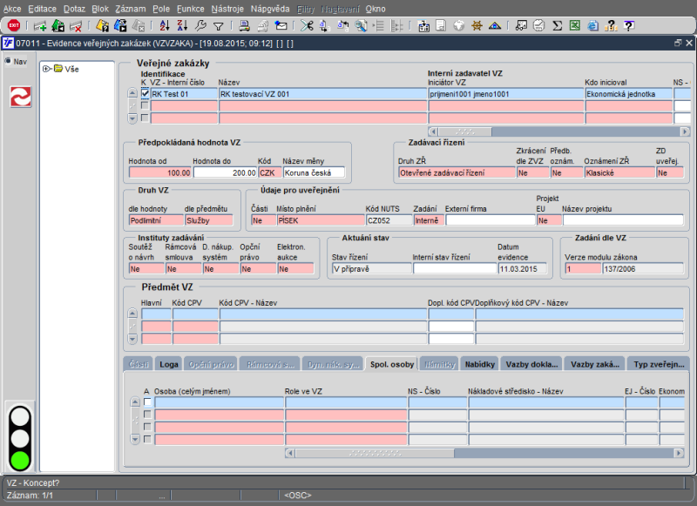Image resolution: width=697 pixels, height=506 pixels.
Task: Click the scissors cut icon
Action: (307, 25)
